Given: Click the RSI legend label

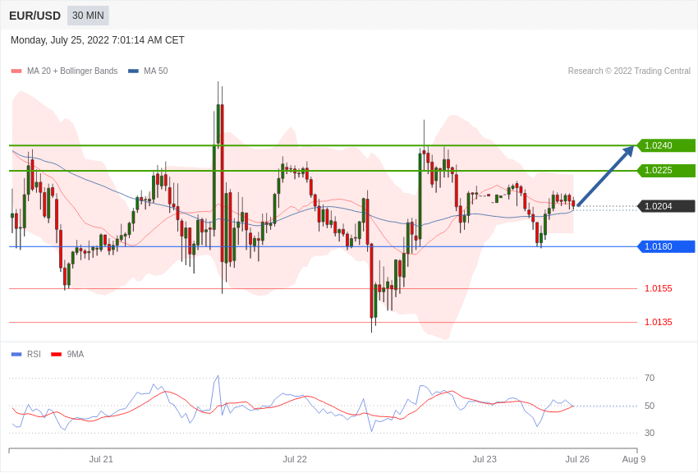Looking at the screenshot, I should coord(34,354).
